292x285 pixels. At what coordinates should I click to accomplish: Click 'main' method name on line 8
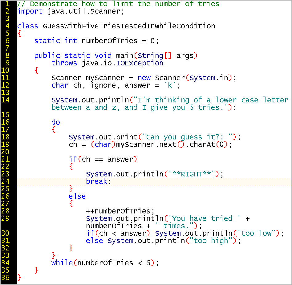(124, 56)
